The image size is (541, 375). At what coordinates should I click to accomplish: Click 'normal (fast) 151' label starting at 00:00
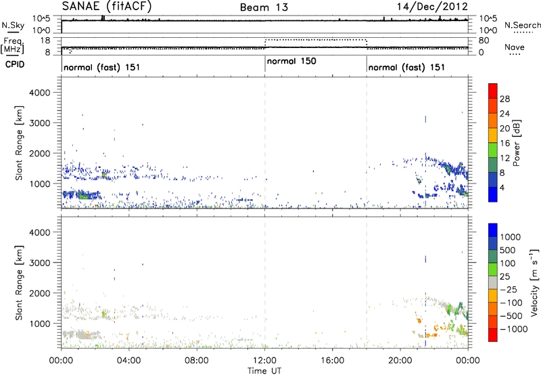click(x=102, y=67)
